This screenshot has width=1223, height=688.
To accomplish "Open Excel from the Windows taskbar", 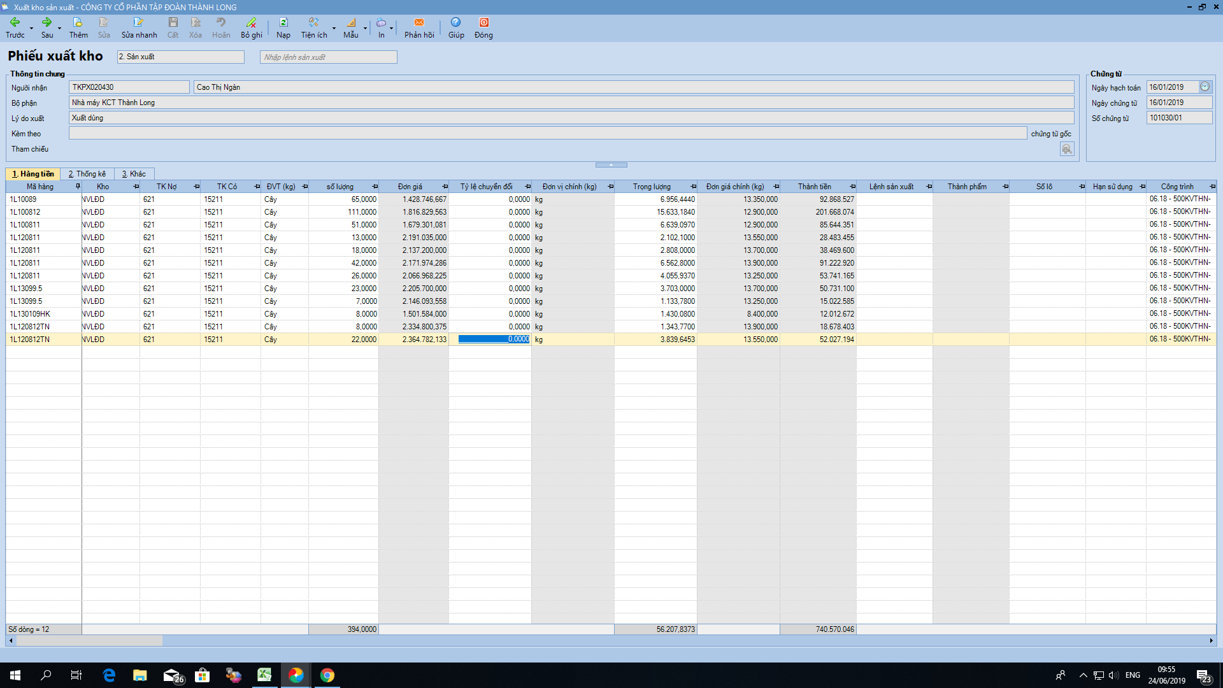I will (264, 675).
